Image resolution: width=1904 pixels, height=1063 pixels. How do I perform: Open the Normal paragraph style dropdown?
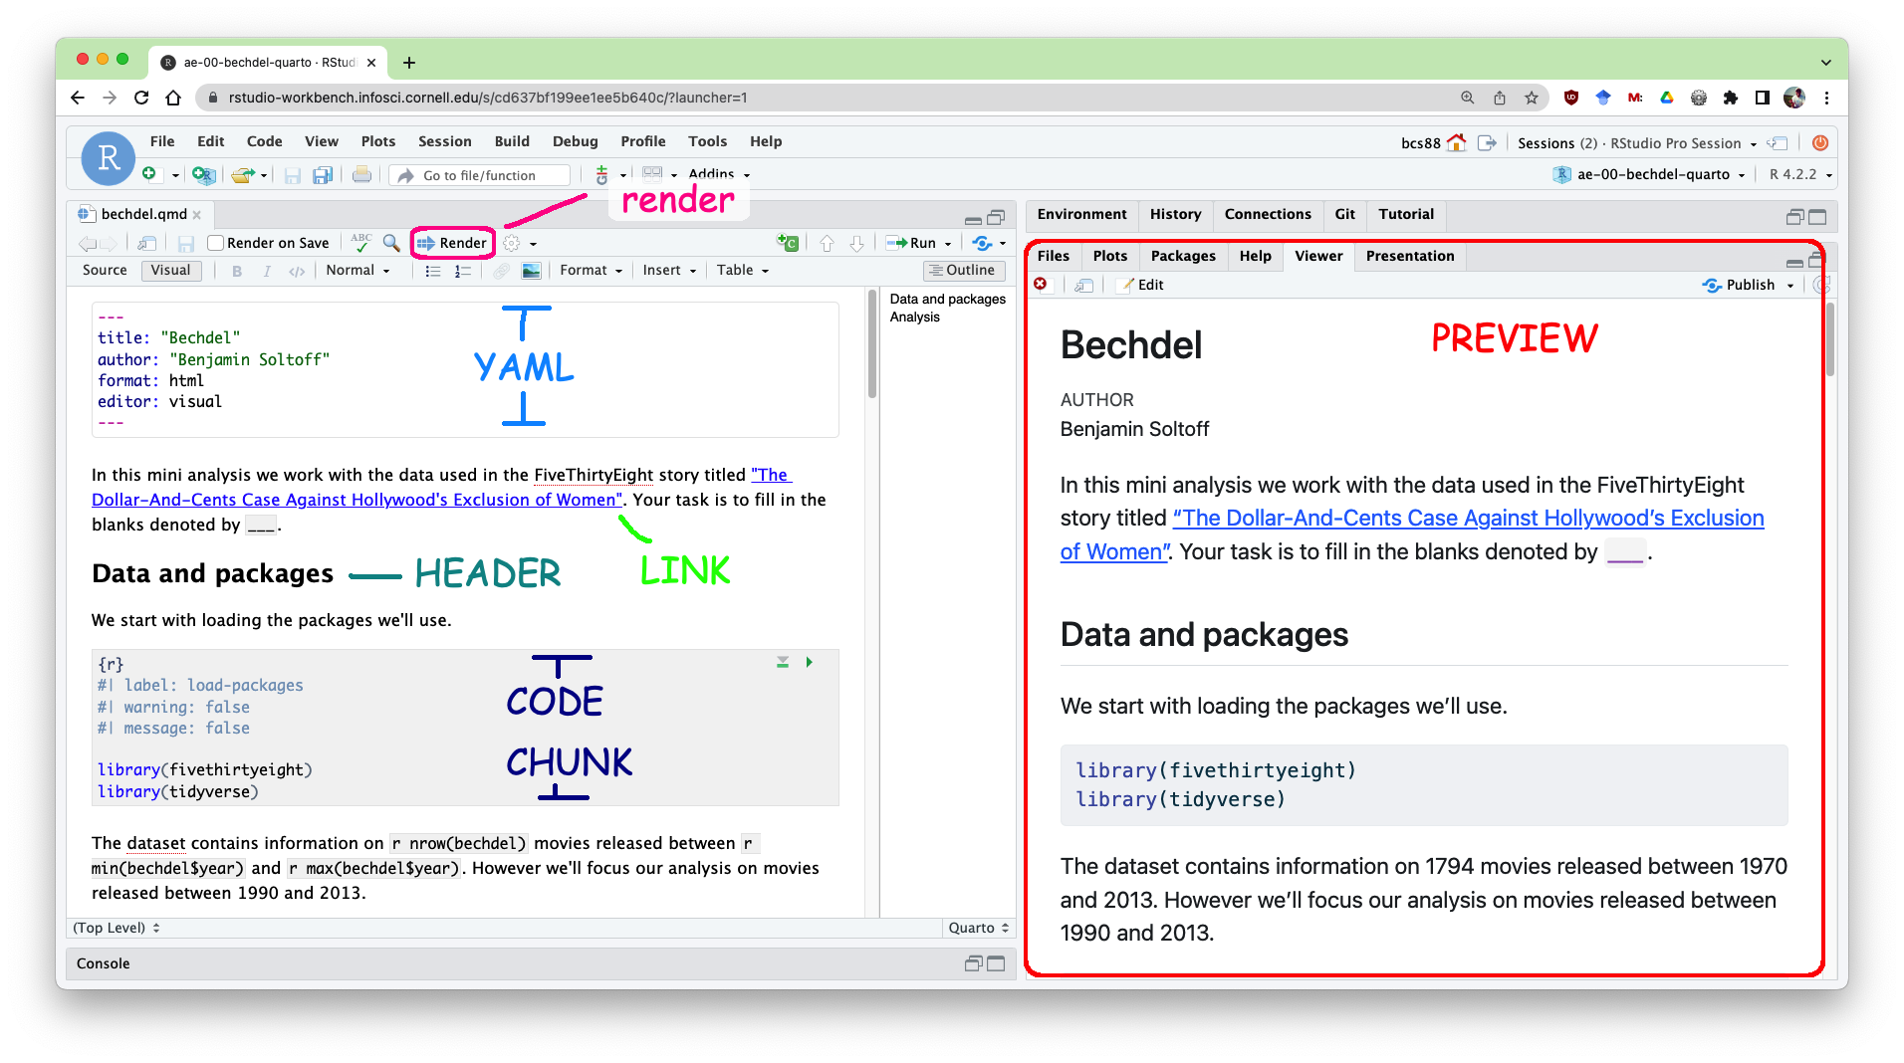pyautogui.click(x=357, y=270)
